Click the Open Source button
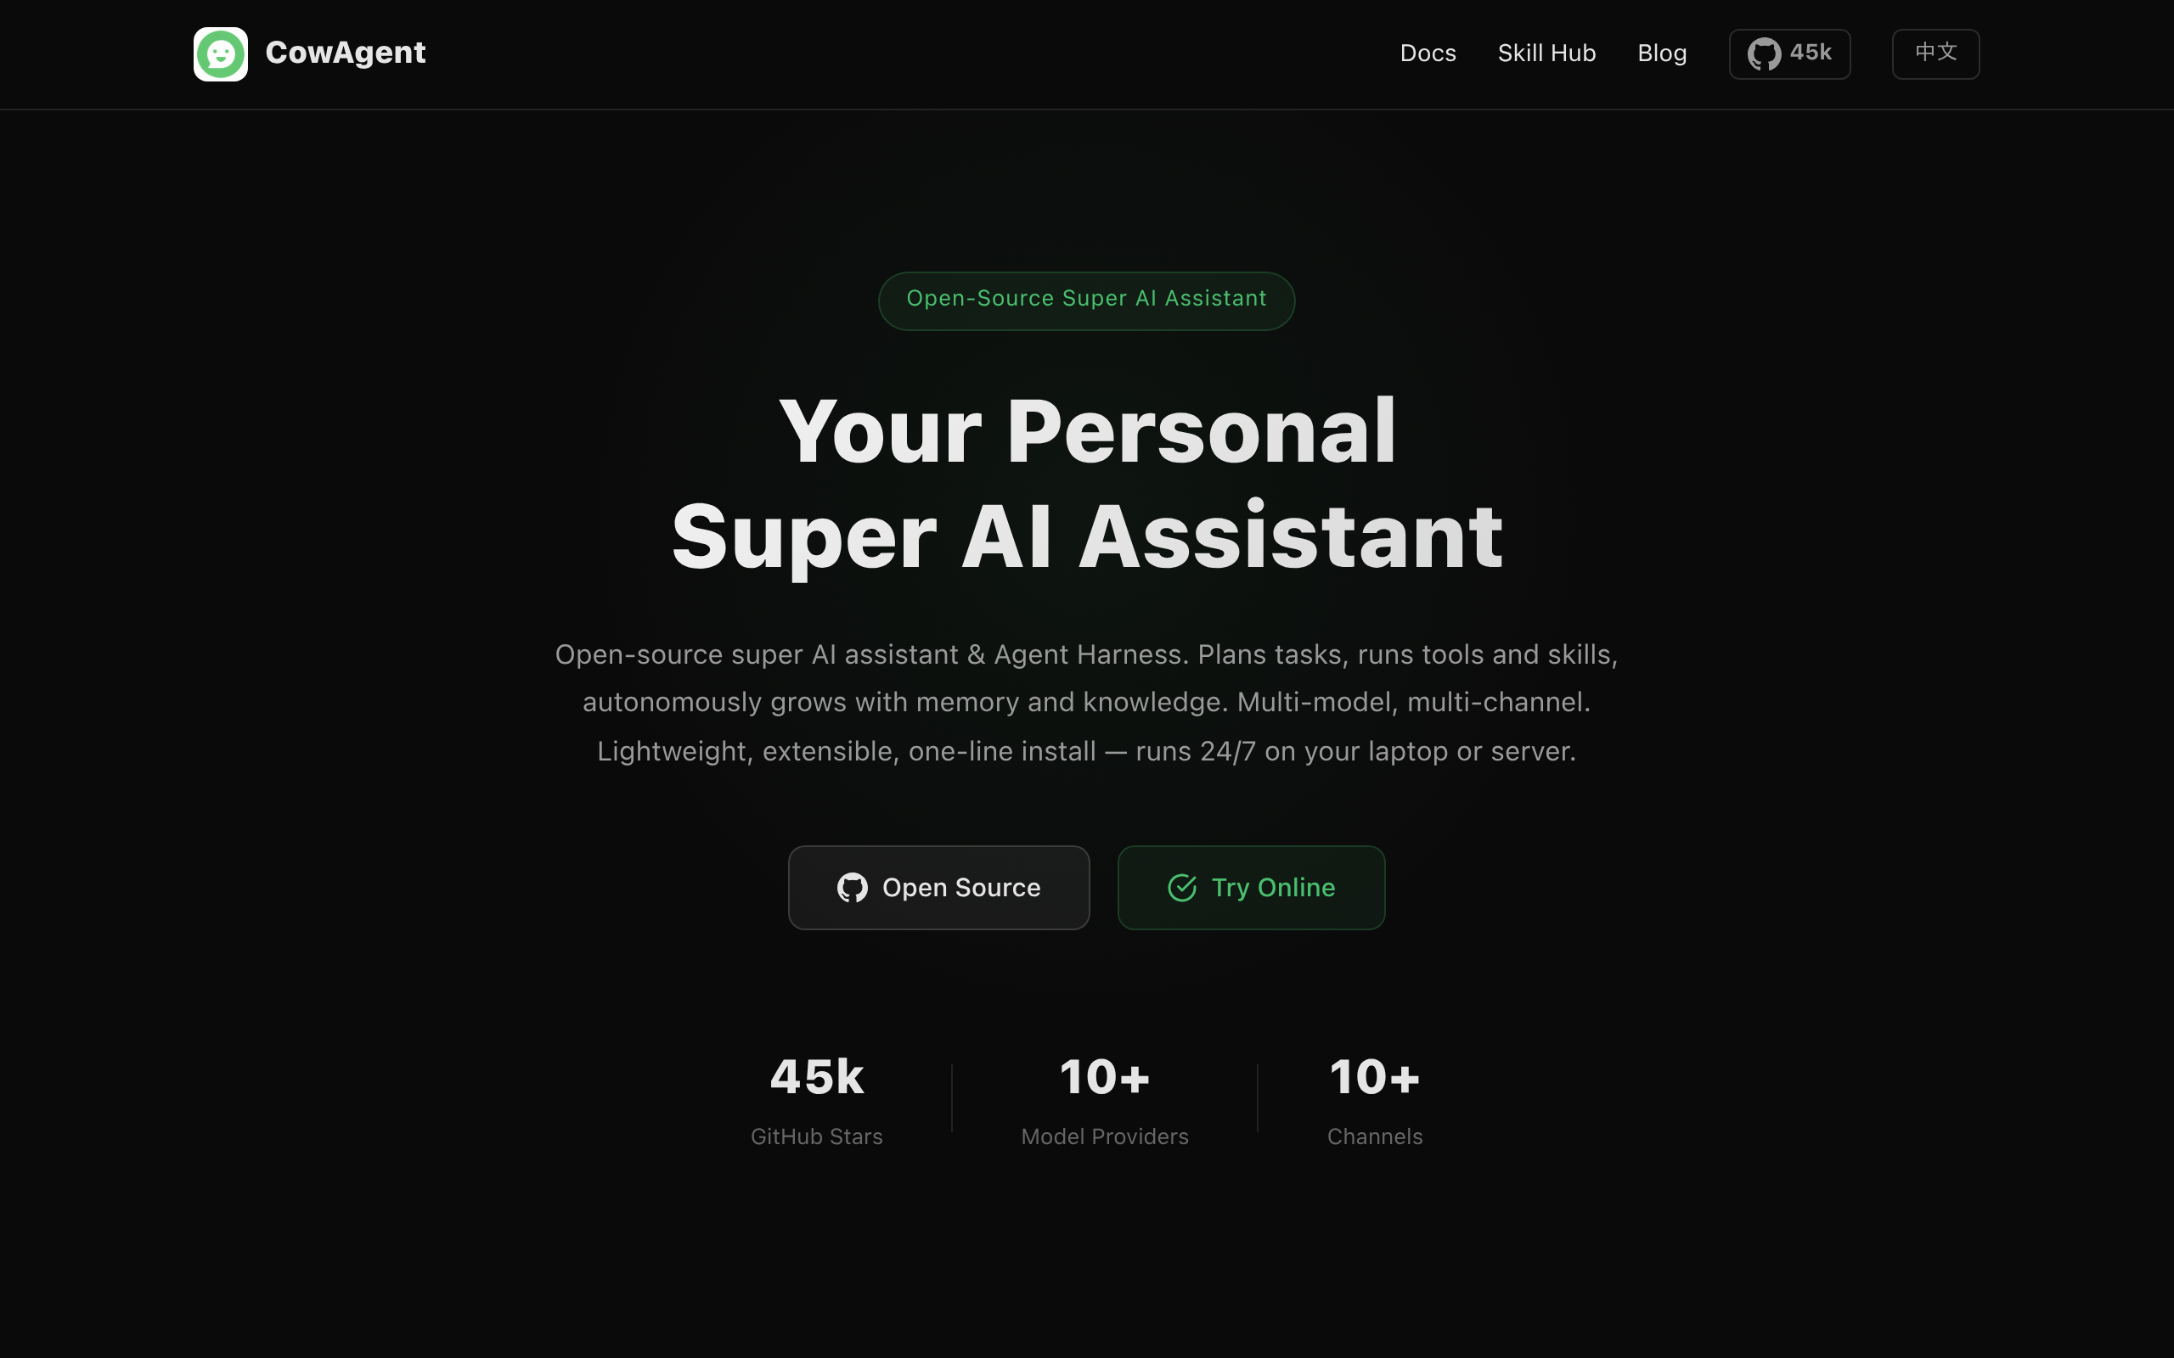Screen dimensions: 2174x1358 [938, 888]
